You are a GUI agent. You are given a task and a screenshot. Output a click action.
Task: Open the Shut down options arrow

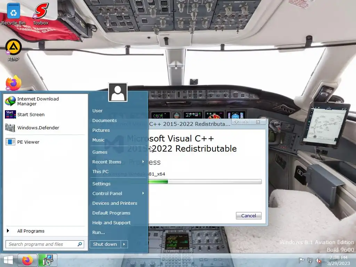tap(124, 244)
